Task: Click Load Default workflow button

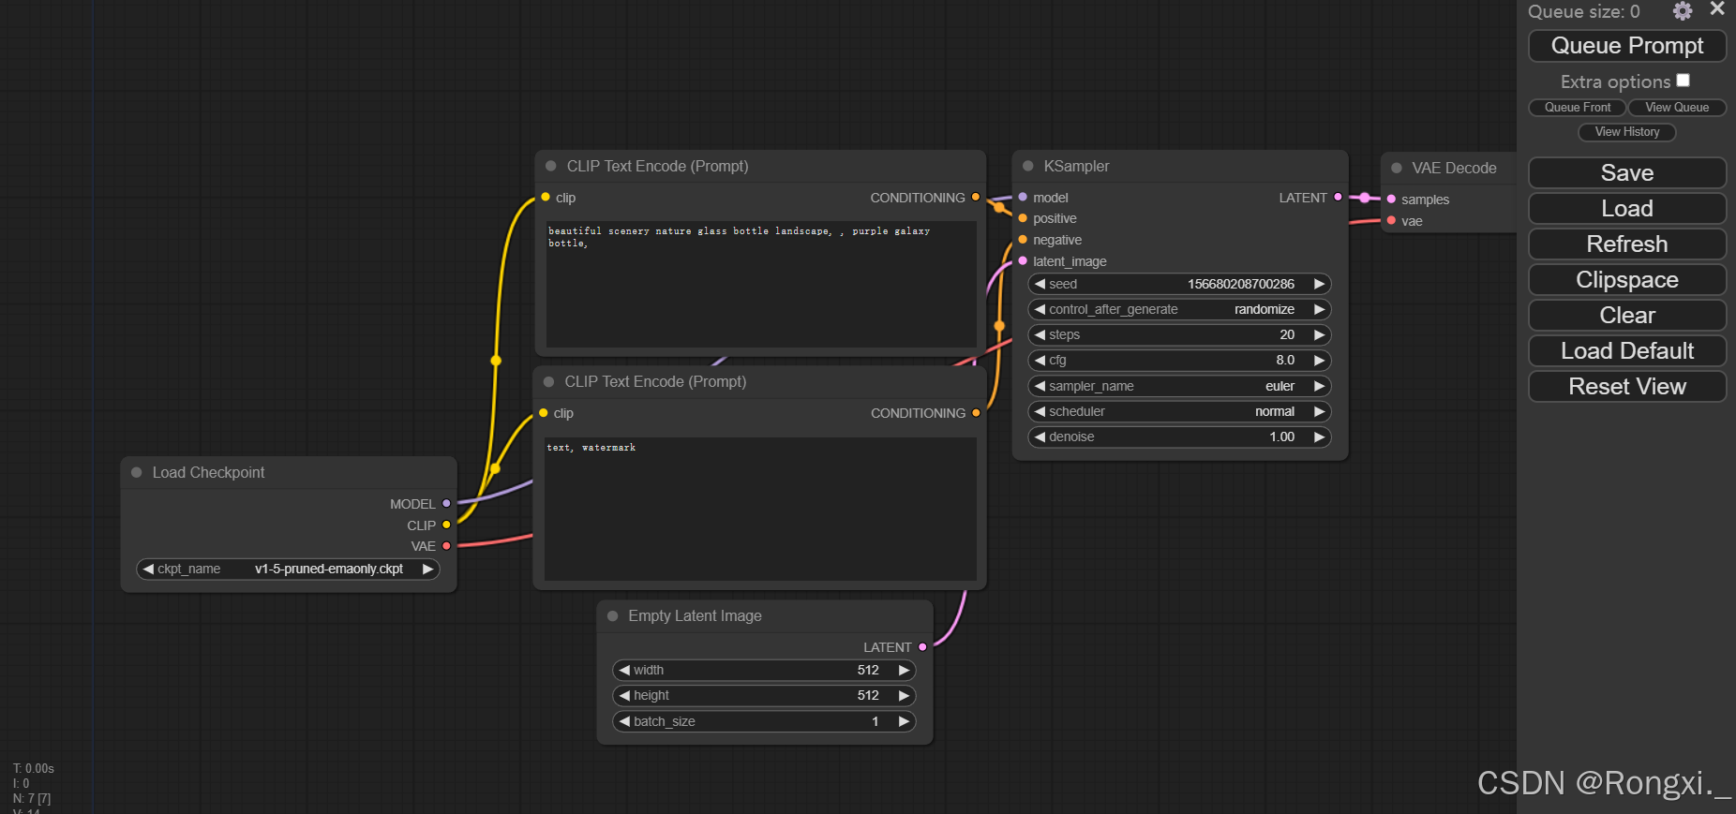Action: (x=1627, y=351)
